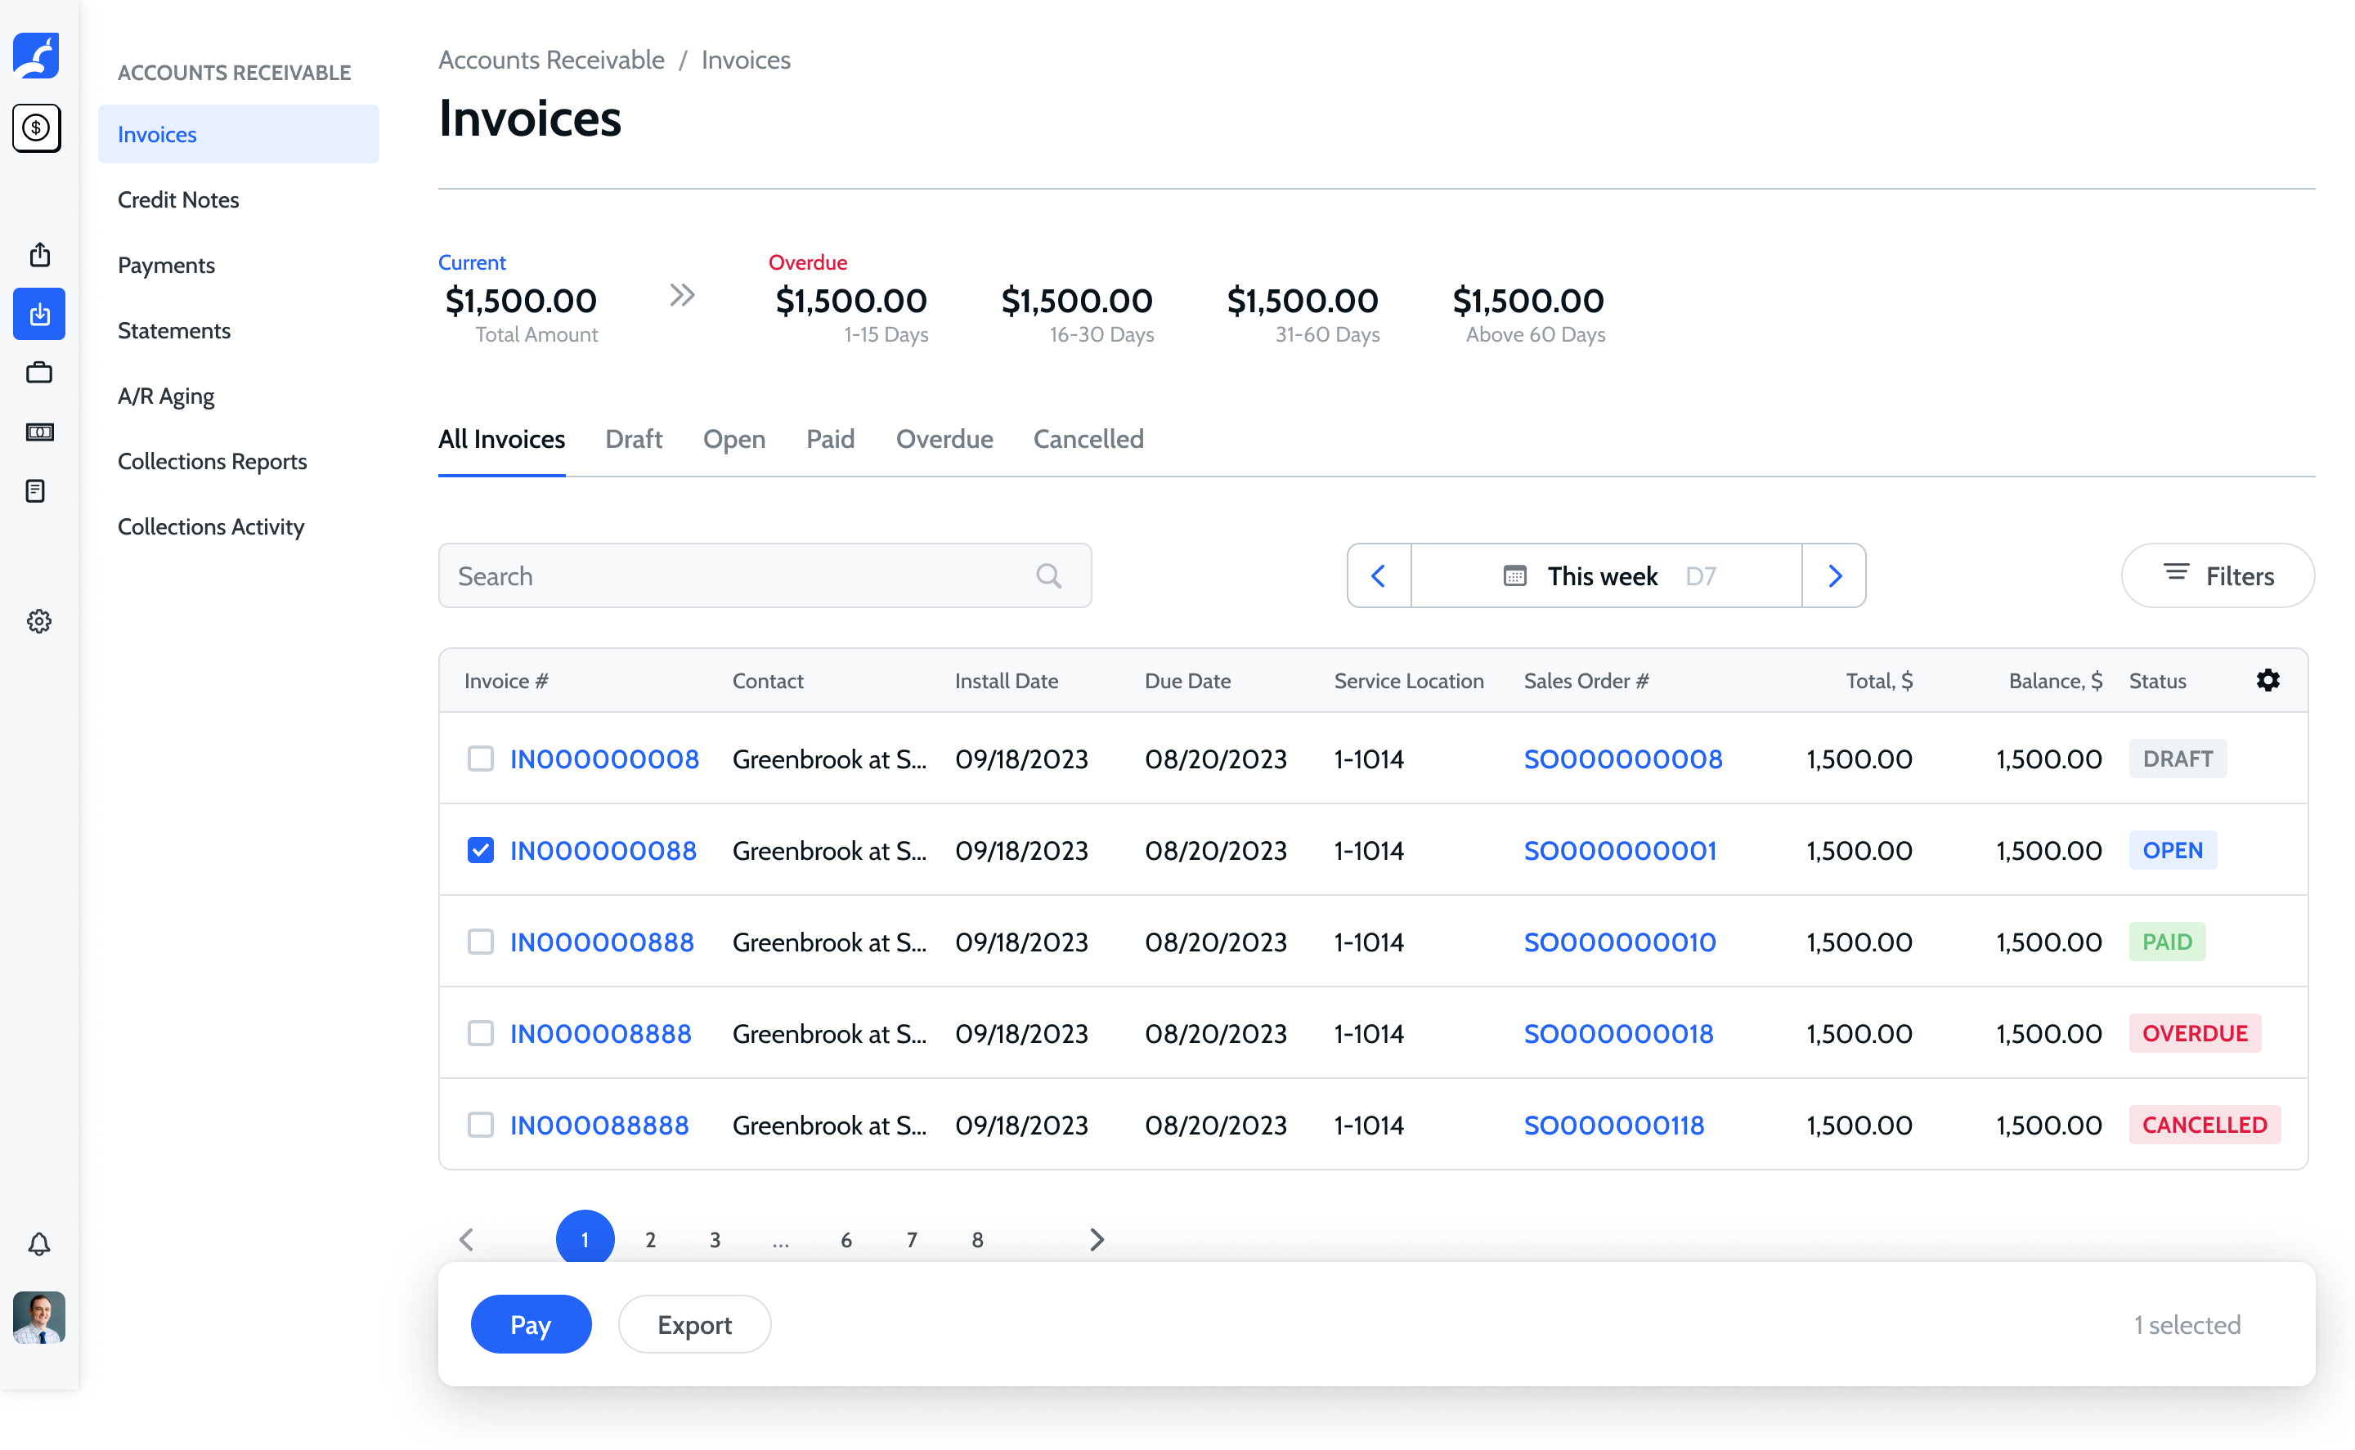The height and width of the screenshot is (1450, 2355).
Task: Click the notifications bell icon
Action: 39,1244
